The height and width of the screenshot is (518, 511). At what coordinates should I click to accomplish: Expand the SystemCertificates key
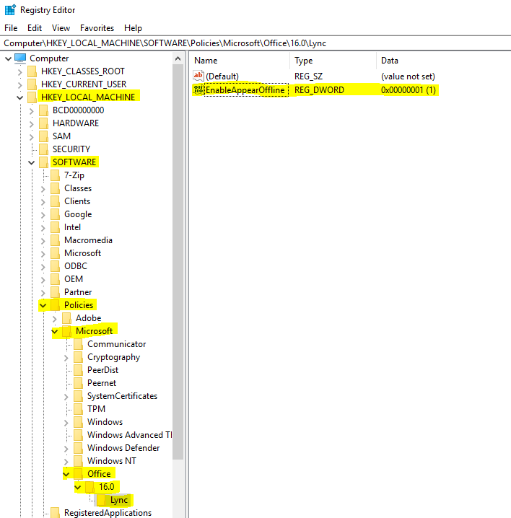click(66, 397)
